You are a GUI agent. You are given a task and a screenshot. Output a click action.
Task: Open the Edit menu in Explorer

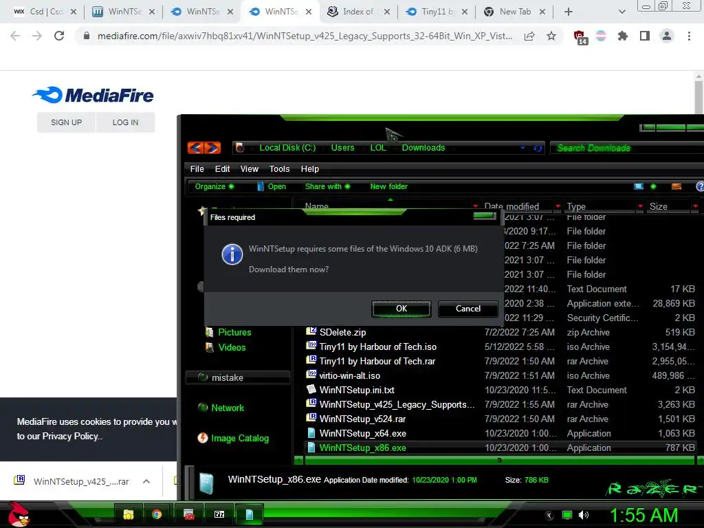point(222,169)
